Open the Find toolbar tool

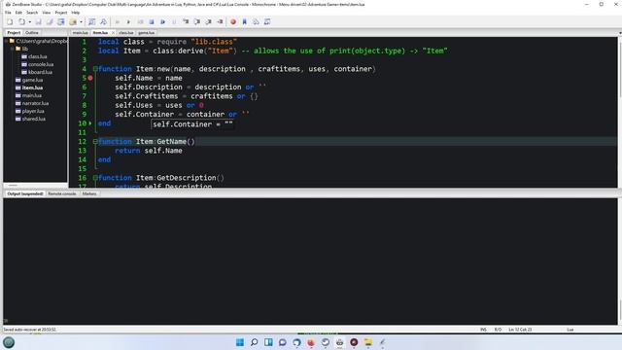tap(92, 21)
